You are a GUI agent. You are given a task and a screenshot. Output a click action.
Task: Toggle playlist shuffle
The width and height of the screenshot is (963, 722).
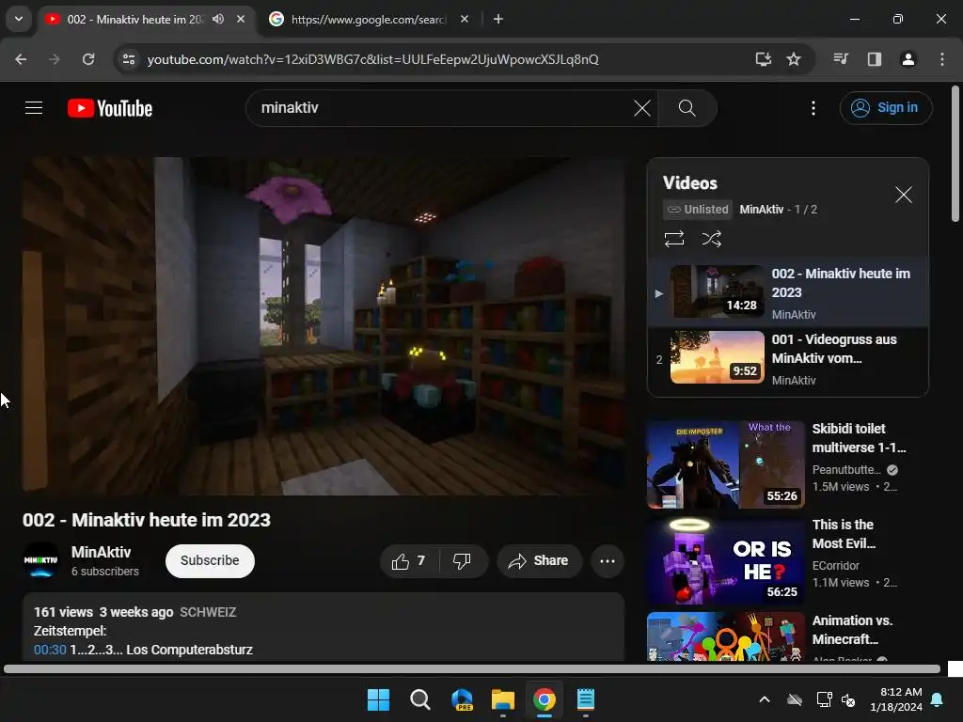711,238
